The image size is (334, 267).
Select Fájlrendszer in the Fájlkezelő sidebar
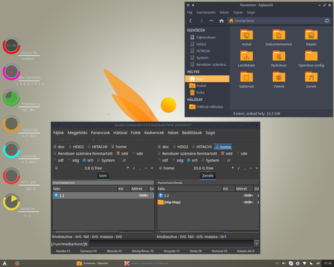tap(207, 38)
